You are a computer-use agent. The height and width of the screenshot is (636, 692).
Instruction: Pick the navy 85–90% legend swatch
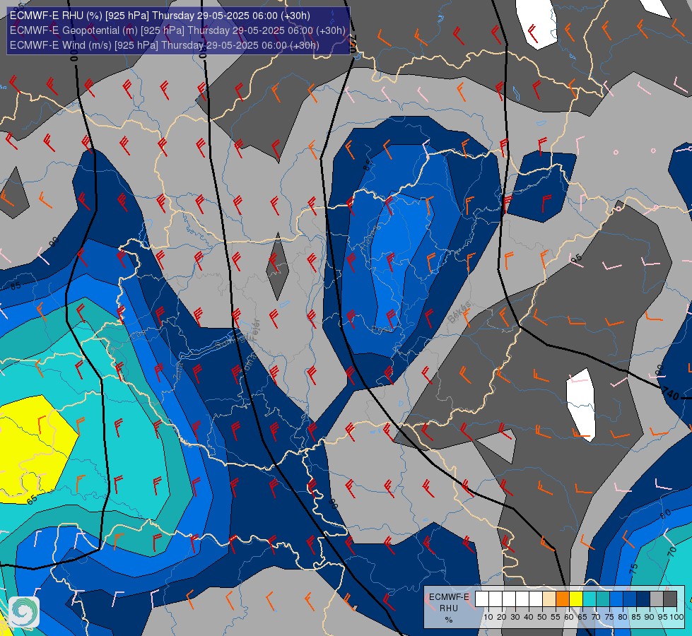tap(643, 599)
